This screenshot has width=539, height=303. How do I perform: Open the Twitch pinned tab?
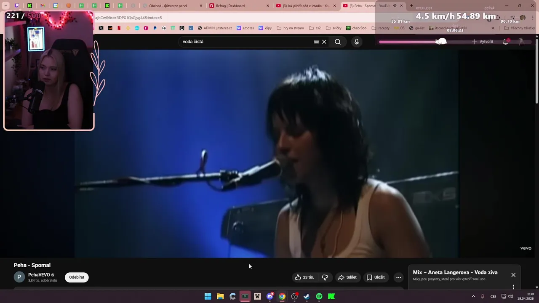17,5
